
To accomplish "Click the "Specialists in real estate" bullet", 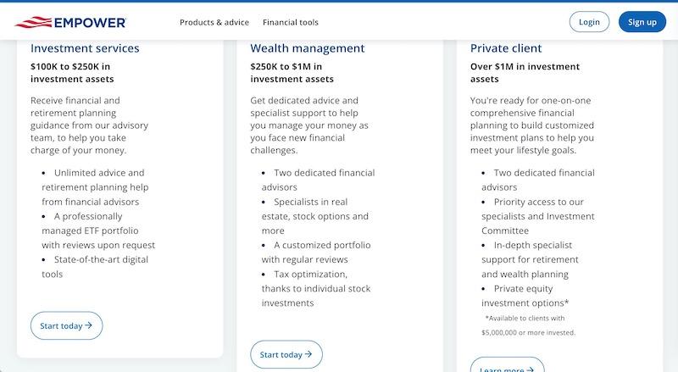I will click(315, 209).
